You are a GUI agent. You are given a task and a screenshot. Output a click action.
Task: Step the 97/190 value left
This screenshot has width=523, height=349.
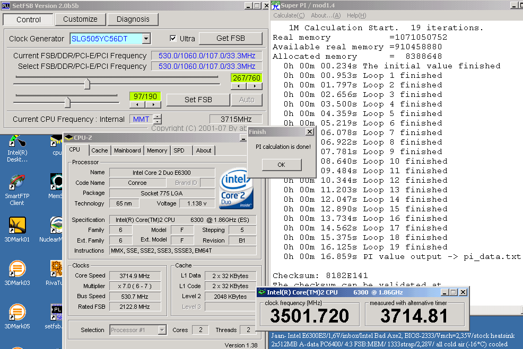tap(137, 104)
